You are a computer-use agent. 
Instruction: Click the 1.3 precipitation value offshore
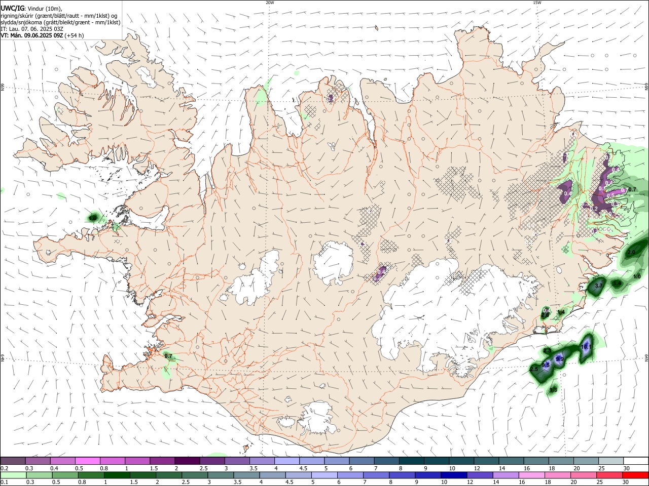pyautogui.click(x=553, y=390)
